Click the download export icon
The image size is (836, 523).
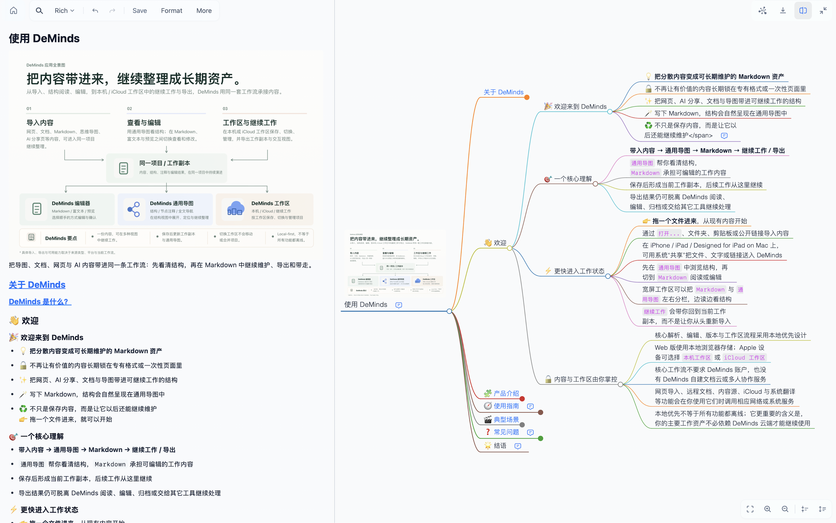pyautogui.click(x=783, y=11)
